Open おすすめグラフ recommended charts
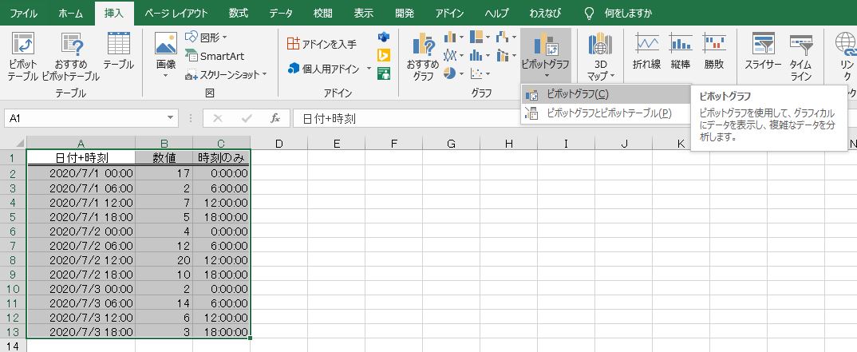Screen dimensions: 857x352 tap(423, 57)
